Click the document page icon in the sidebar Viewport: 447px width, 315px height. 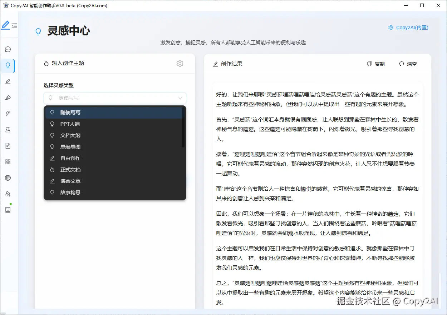pos(8,146)
